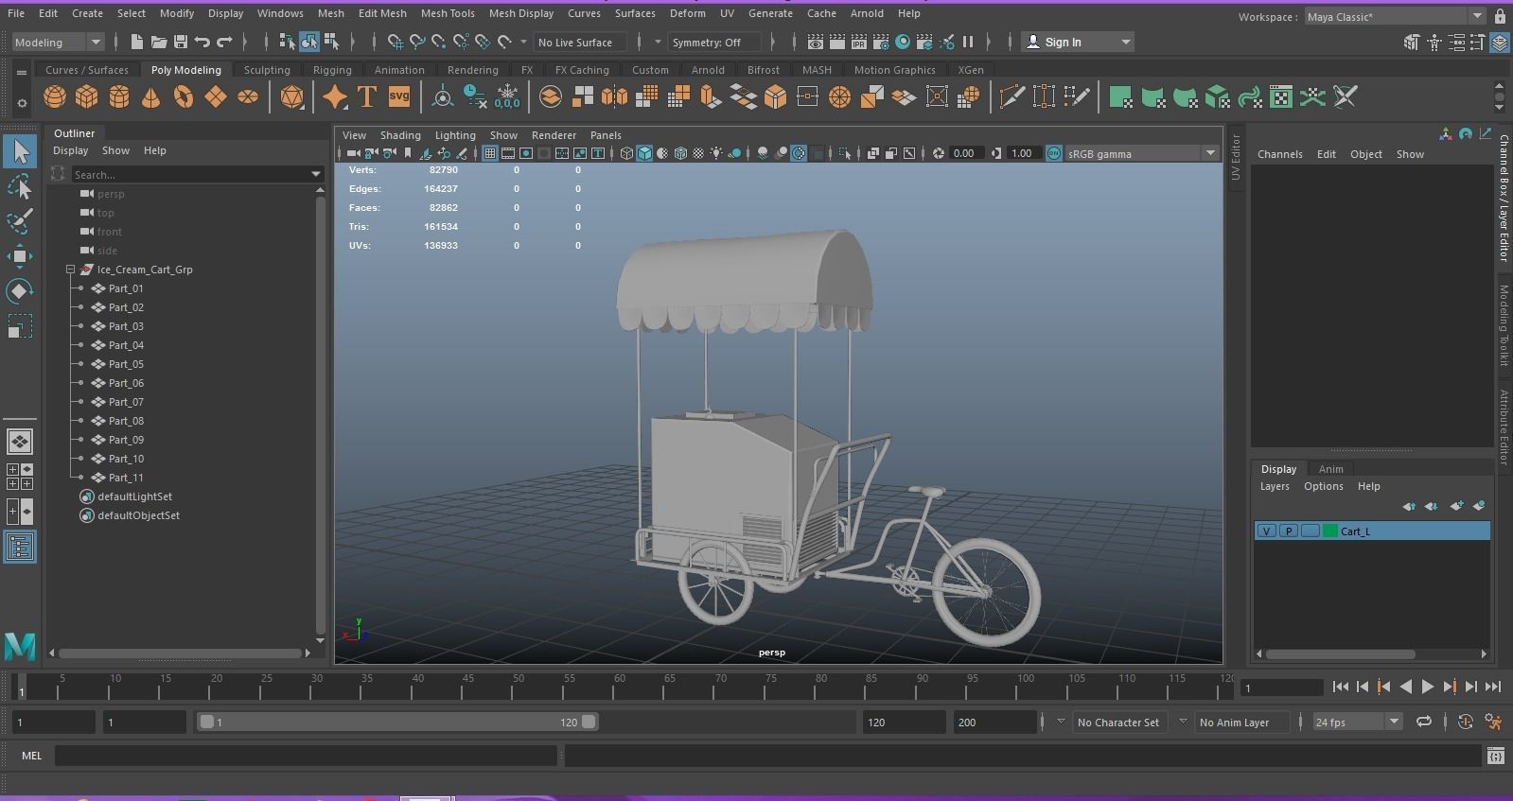The height and width of the screenshot is (801, 1513).
Task: Click the time range slider bar
Action: 397,723
